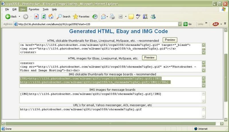This screenshot has height=132, width=229.
Task: Click the Stop loading icon
Action: tap(37, 17)
